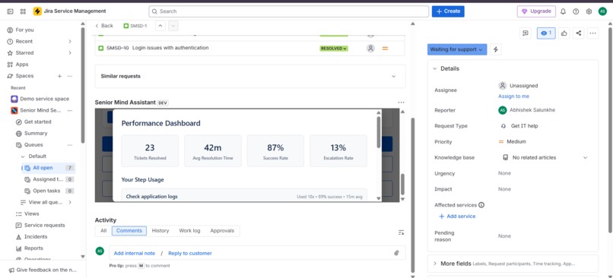The width and height of the screenshot is (613, 278).
Task: Click the Create button
Action: [448, 11]
